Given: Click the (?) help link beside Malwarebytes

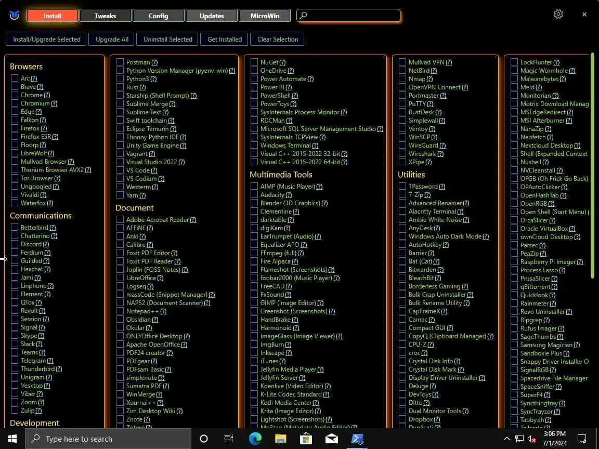Looking at the screenshot, I should 563,79.
